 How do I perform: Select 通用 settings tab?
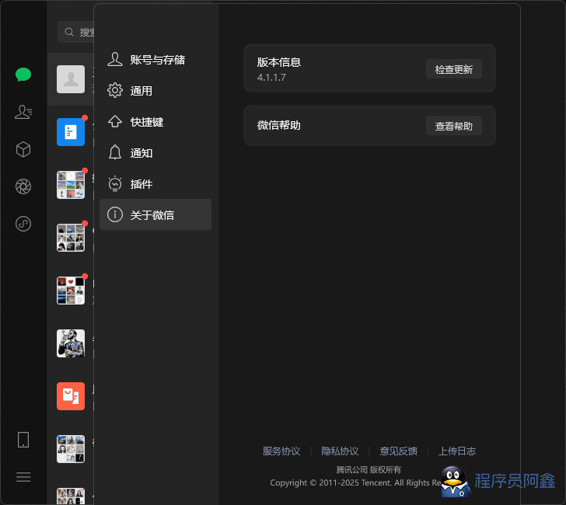(x=155, y=91)
